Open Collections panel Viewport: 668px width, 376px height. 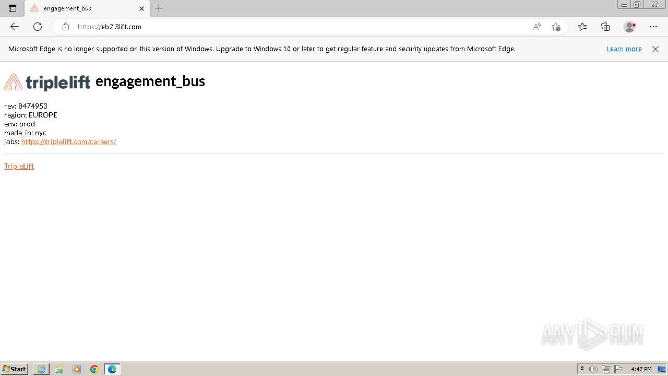point(605,27)
